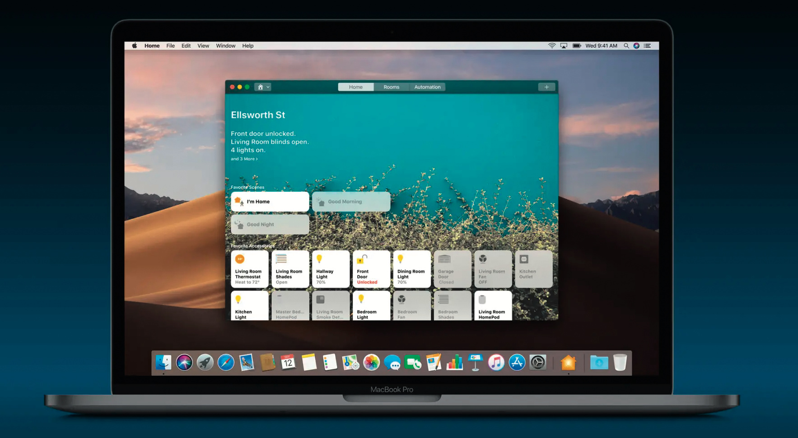
Task: Open the 'and 3 More' status link
Action: pyautogui.click(x=244, y=159)
